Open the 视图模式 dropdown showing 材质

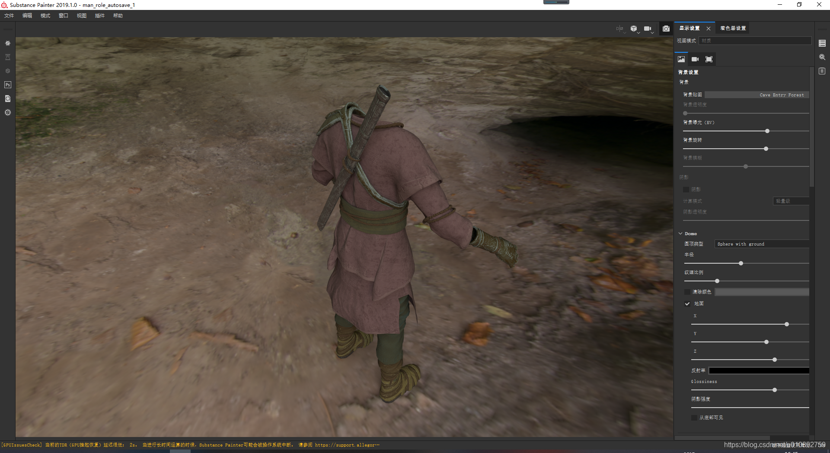[x=755, y=41]
